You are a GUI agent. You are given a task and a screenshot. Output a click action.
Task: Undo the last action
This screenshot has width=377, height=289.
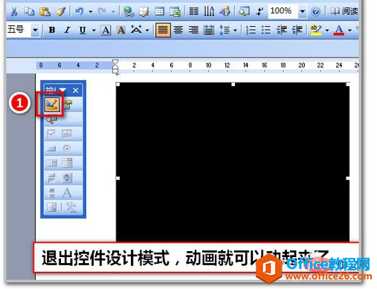point(79,11)
